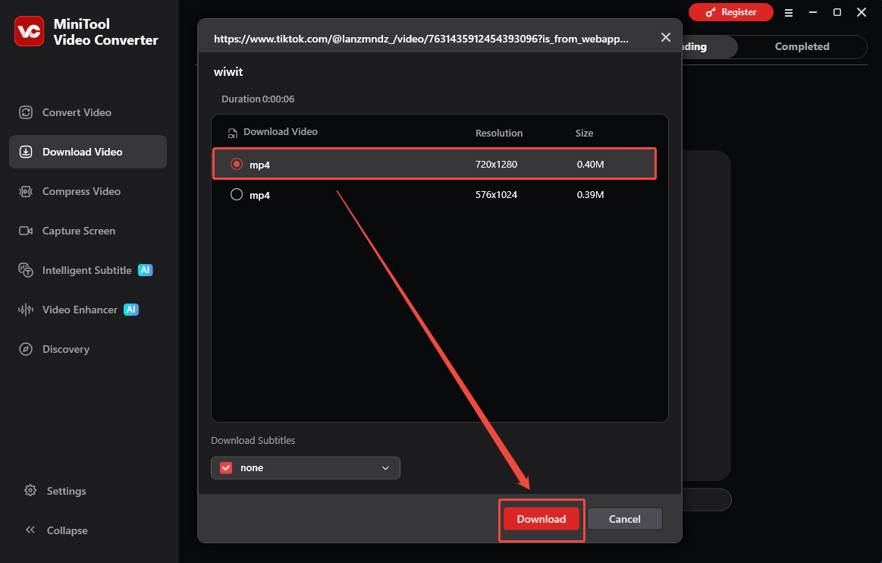Select the 720x1280 mp4 radio button

pos(237,164)
